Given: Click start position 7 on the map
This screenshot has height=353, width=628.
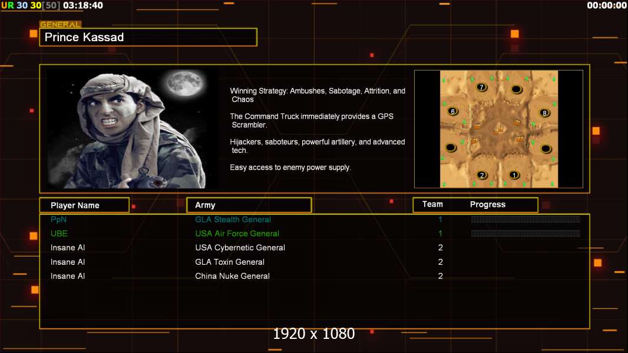Looking at the screenshot, I should pyautogui.click(x=481, y=86).
